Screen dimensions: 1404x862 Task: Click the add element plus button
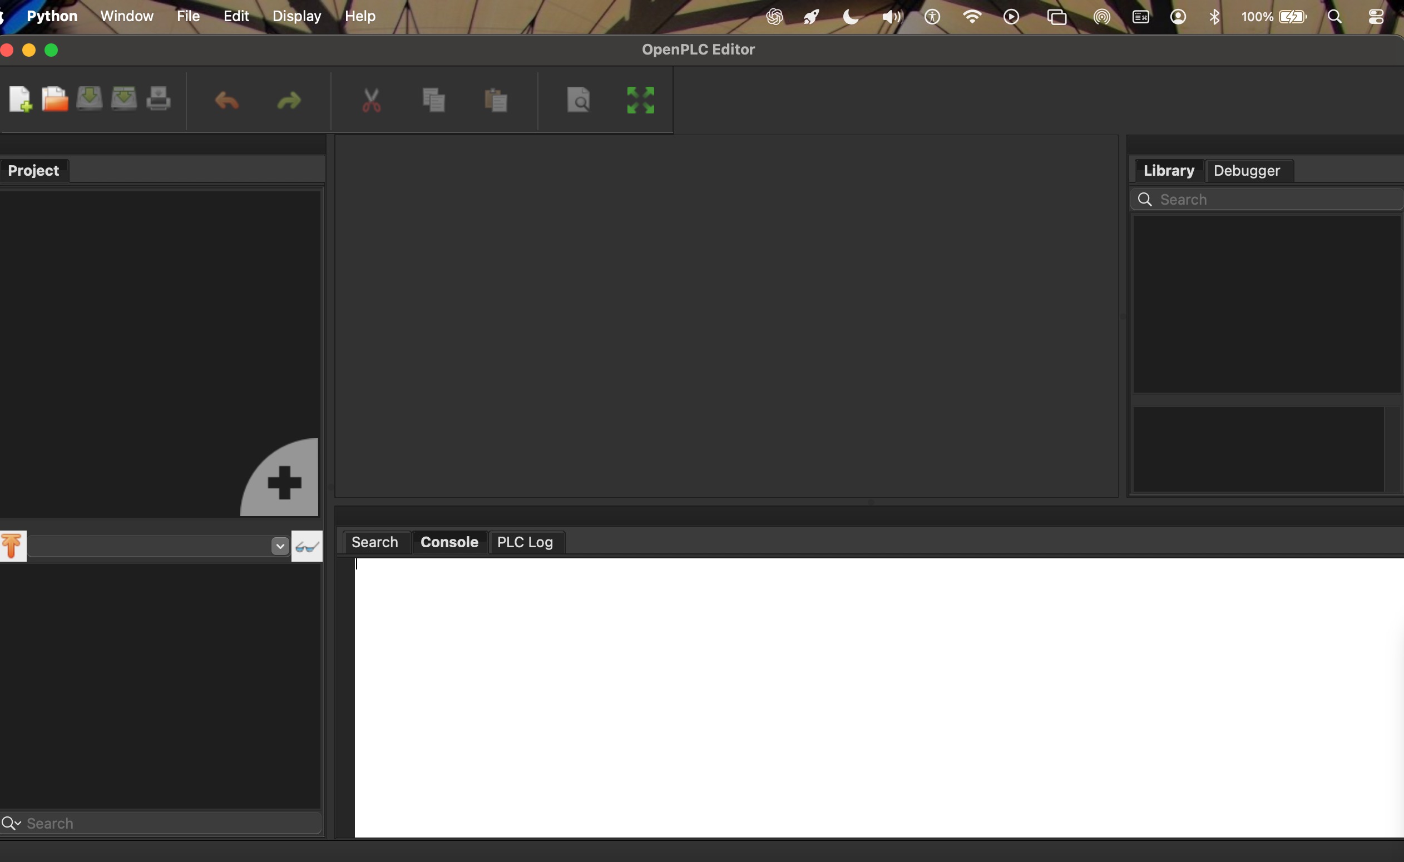click(284, 482)
